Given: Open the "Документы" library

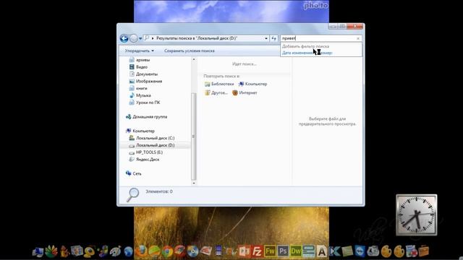Looking at the screenshot, I should tap(143, 74).
